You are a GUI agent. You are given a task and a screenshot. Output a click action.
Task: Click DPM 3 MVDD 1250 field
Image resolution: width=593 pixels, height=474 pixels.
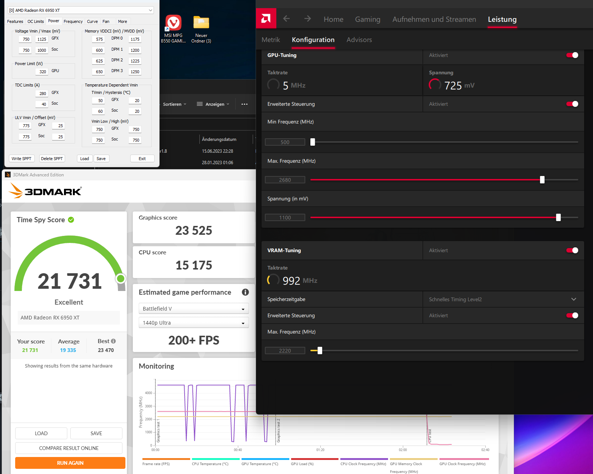[135, 72]
